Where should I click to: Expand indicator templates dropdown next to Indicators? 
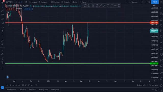pos(49,2)
